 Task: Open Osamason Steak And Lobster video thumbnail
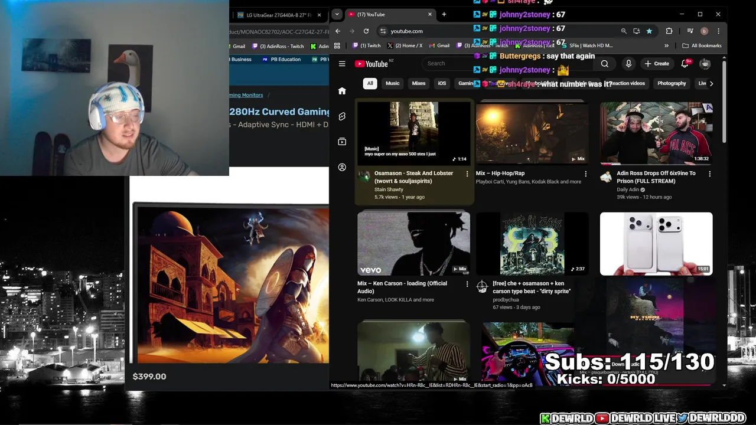[413, 133]
